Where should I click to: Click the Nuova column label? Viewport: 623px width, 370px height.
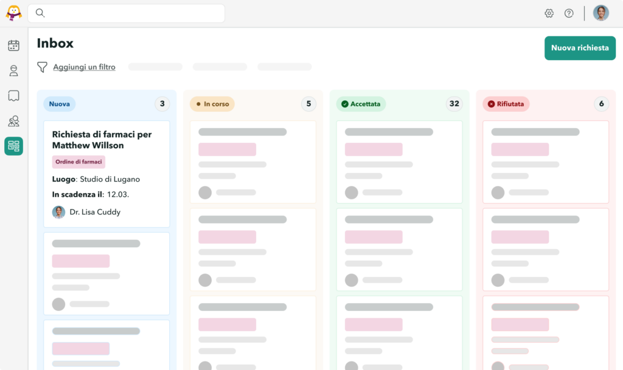pos(59,104)
